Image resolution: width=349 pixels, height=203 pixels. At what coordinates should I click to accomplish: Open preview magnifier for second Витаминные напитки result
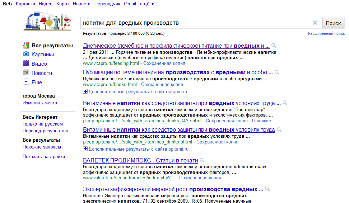click(x=279, y=129)
